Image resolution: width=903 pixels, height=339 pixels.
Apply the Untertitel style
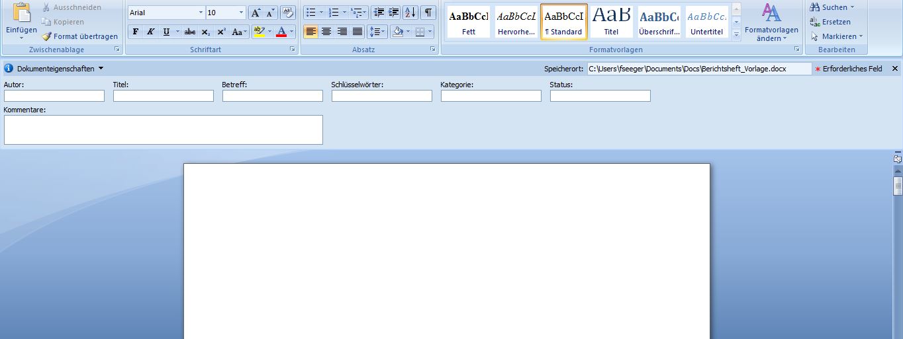(706, 22)
